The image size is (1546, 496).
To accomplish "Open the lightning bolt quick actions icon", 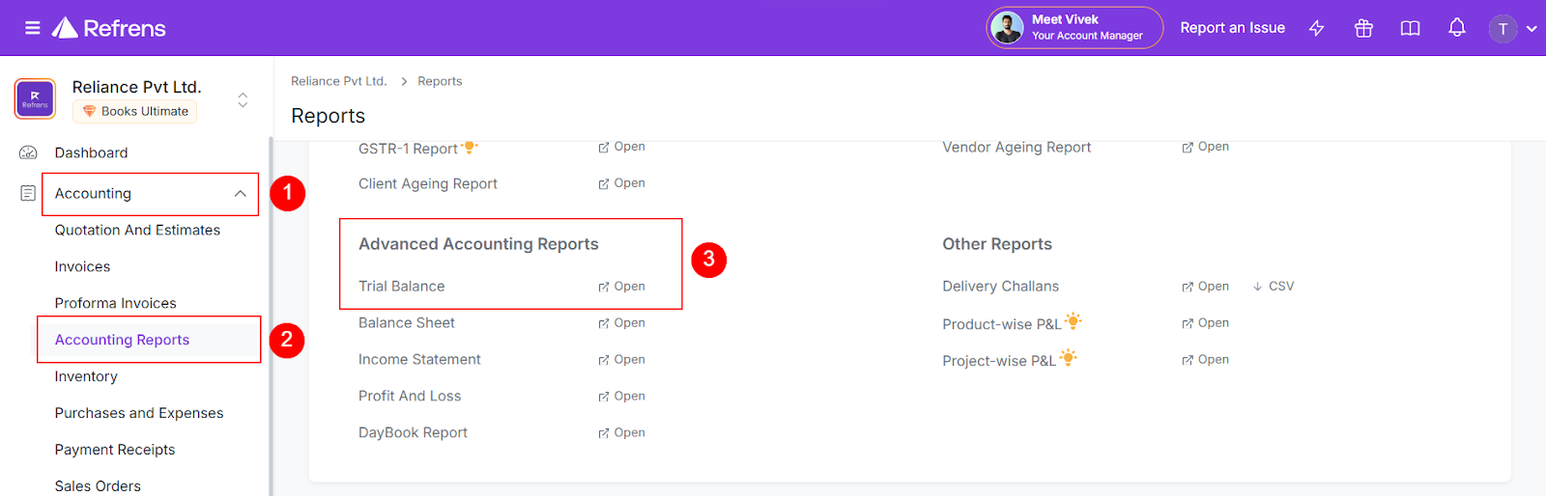I will (x=1316, y=28).
